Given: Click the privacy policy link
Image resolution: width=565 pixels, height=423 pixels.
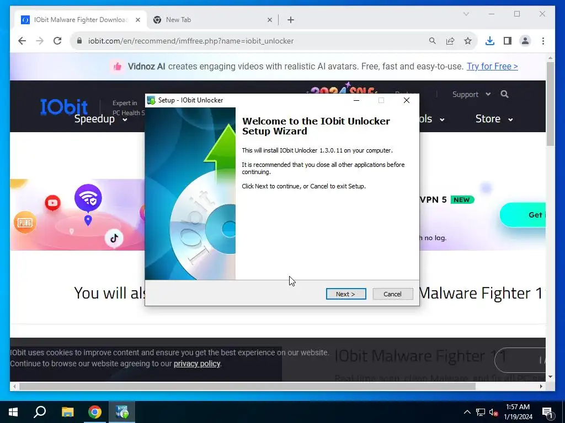Looking at the screenshot, I should click(197, 364).
